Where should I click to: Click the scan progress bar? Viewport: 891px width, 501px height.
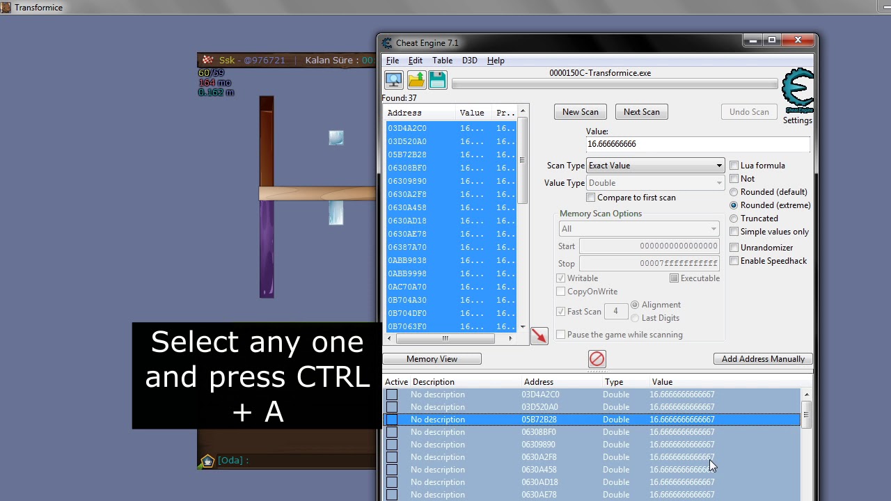pos(615,84)
